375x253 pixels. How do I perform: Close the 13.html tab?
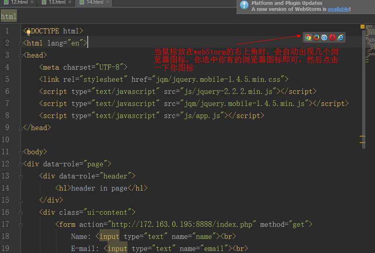point(70,2)
